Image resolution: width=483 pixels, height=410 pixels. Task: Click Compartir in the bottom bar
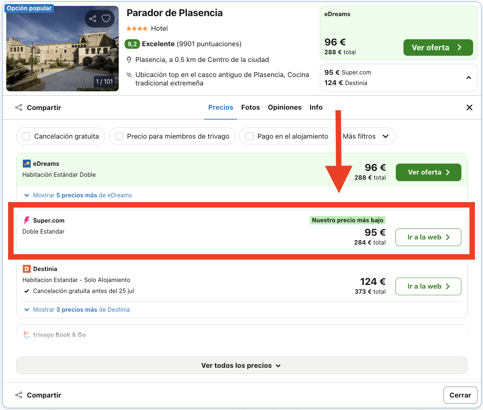tap(38, 395)
